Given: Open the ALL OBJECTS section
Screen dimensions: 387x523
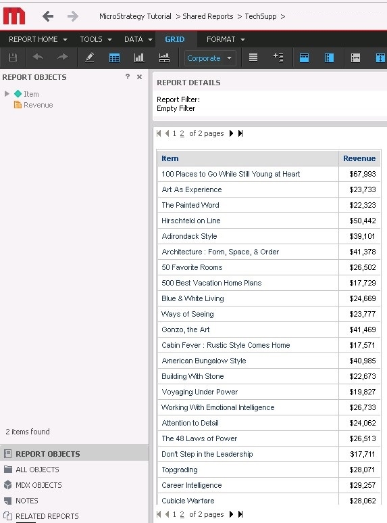Looking at the screenshot, I should (x=74, y=470).
